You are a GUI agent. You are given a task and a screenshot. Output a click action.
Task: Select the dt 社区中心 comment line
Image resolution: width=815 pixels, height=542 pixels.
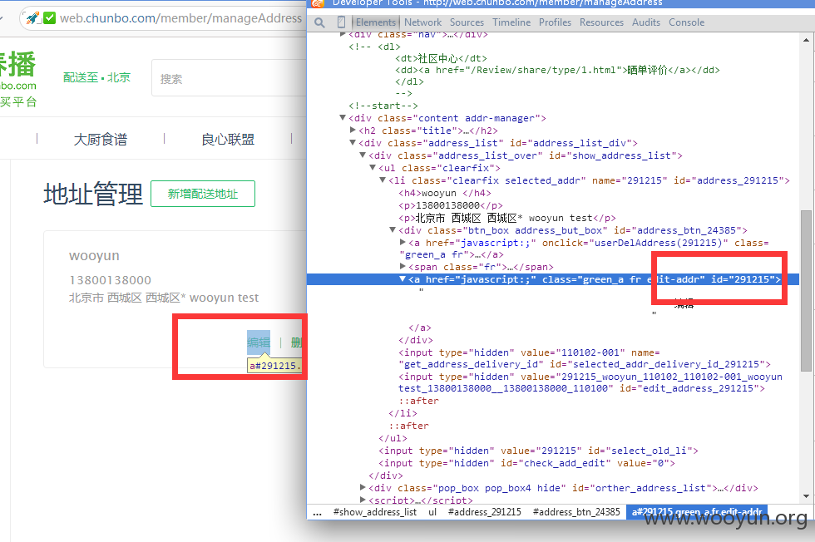(x=442, y=58)
